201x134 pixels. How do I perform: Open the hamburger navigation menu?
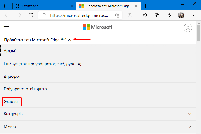point(6,28)
